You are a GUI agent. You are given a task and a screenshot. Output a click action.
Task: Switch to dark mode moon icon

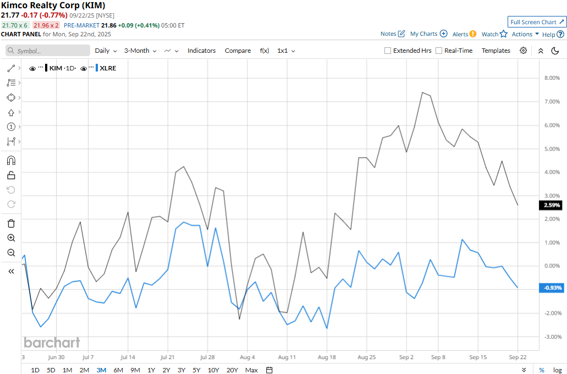(x=555, y=51)
